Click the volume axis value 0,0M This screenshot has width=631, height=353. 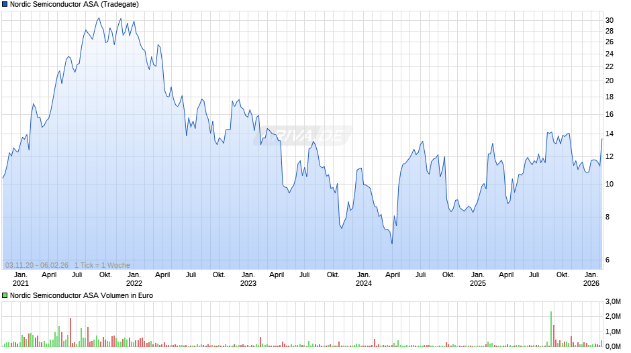pyautogui.click(x=613, y=346)
